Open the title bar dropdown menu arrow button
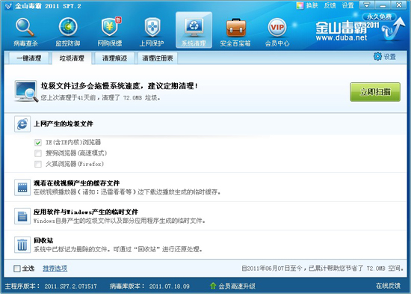Viewport: 411px width, 294px height. (366, 5)
